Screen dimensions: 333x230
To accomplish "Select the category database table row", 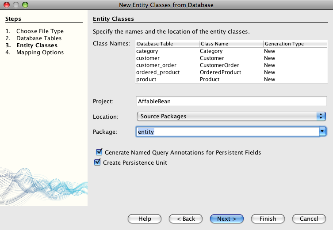I will (x=167, y=51).
